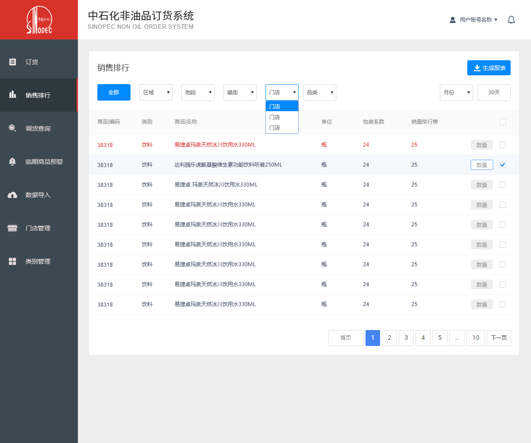Click the 调货查询 magnifier icon
Viewport: 531px width, 443px height.
(12, 128)
